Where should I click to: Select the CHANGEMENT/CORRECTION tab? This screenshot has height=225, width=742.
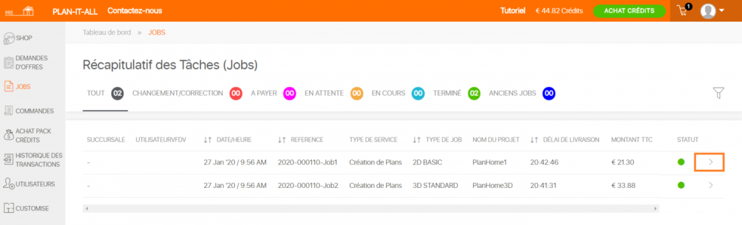click(187, 93)
